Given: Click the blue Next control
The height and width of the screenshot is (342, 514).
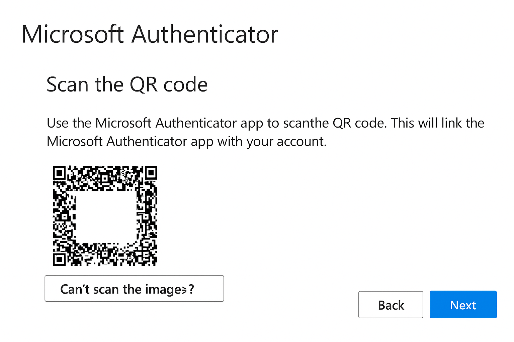Looking at the screenshot, I should point(463,305).
